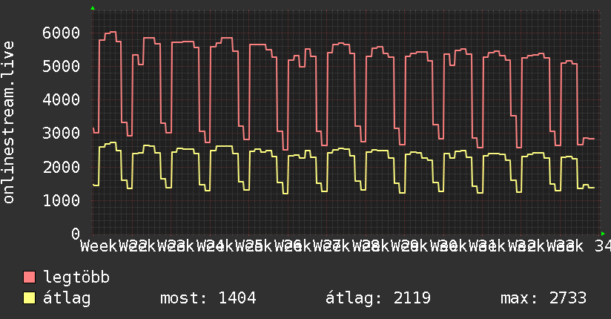611x319 pixels.
Task: Click the 5000 y-axis label
Action: tap(62, 66)
